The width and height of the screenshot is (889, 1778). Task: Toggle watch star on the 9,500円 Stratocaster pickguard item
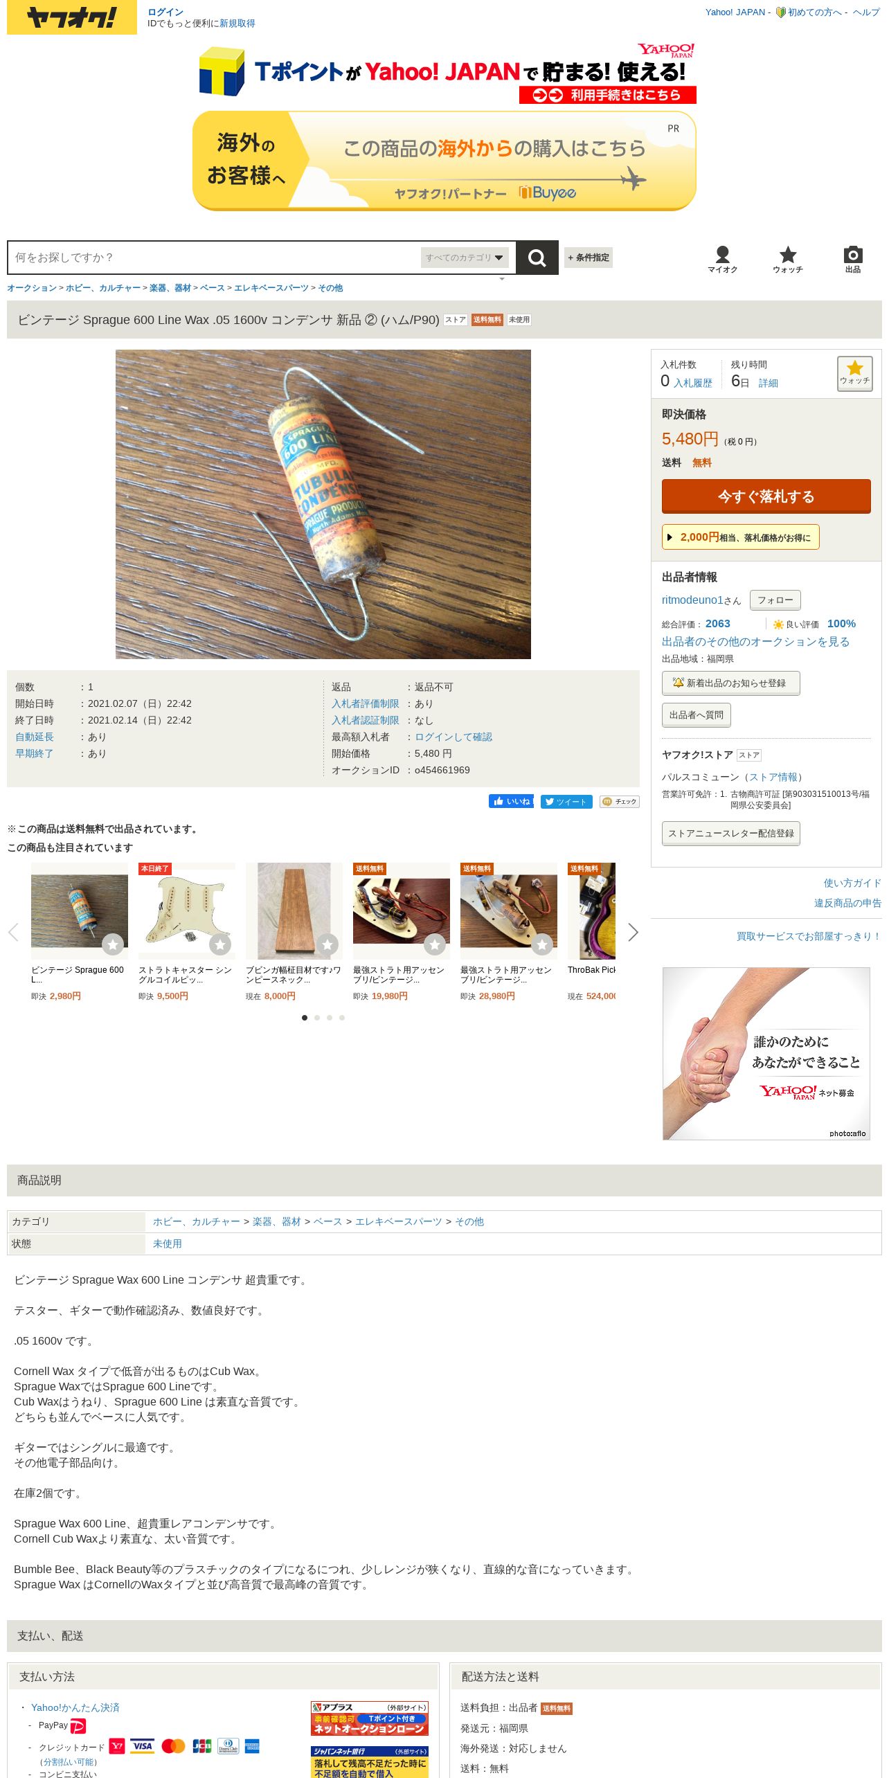pyautogui.click(x=220, y=944)
